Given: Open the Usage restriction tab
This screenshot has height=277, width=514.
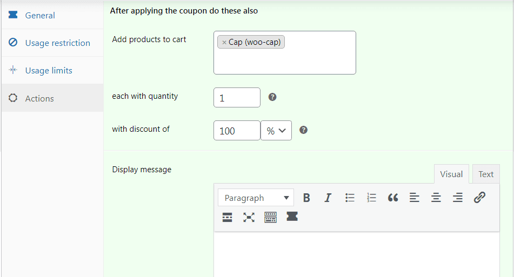Looking at the screenshot, I should (52, 43).
